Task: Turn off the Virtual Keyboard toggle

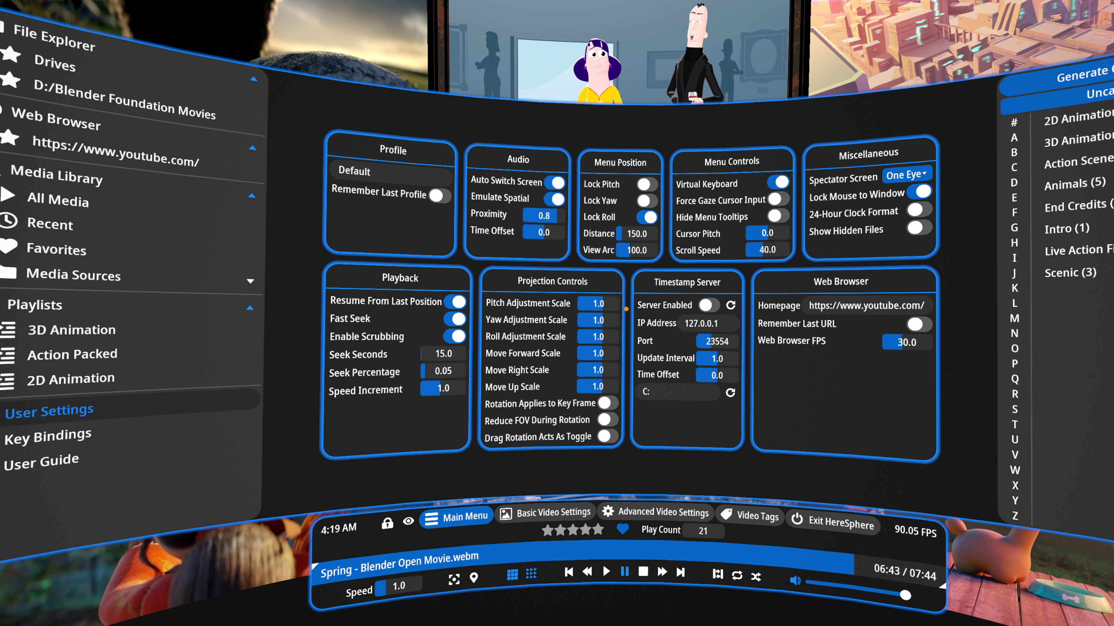Action: pos(778,182)
